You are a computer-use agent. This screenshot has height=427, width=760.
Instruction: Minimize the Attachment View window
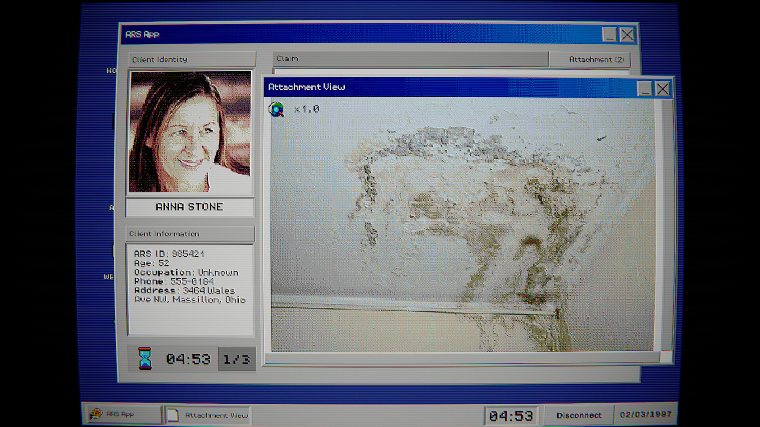[x=644, y=89]
